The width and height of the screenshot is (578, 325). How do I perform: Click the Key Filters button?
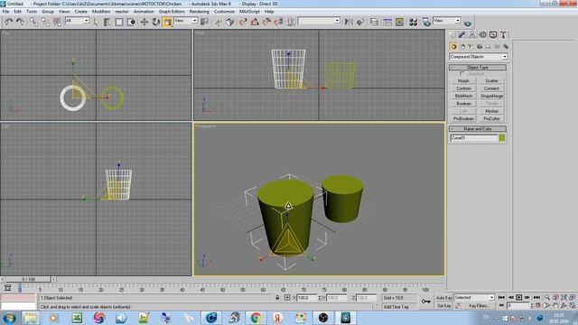pyautogui.click(x=479, y=306)
